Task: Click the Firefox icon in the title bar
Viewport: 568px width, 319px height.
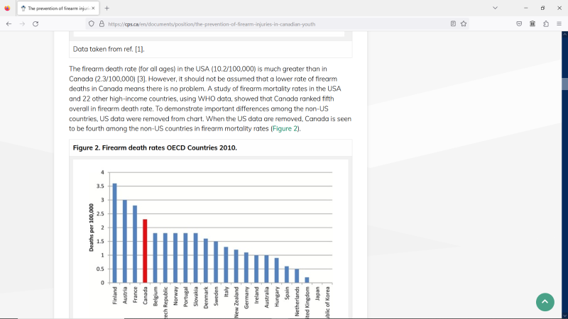Action: (7, 8)
